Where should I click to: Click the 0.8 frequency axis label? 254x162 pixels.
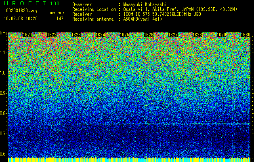[3, 113]
